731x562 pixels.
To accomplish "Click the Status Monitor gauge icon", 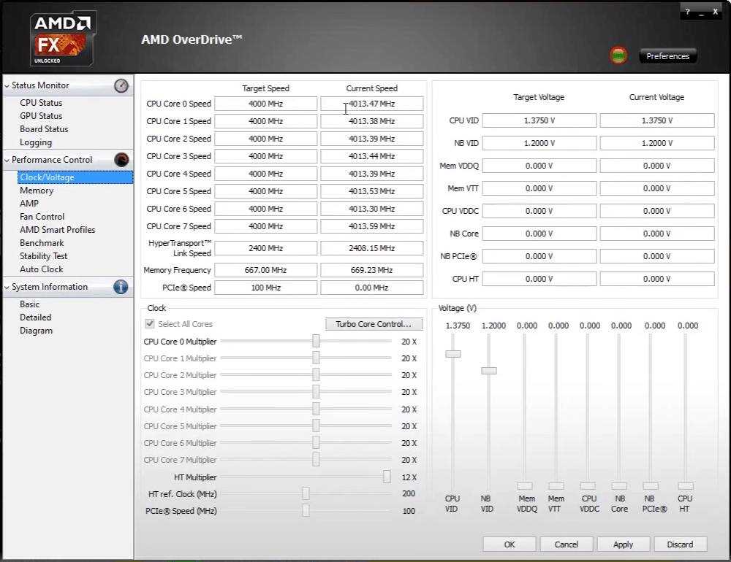I will (121, 86).
